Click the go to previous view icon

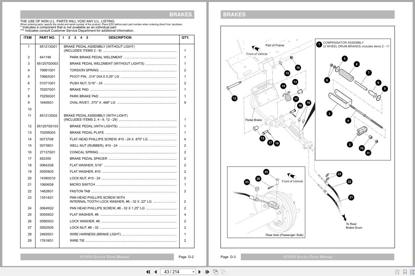coord(216,272)
